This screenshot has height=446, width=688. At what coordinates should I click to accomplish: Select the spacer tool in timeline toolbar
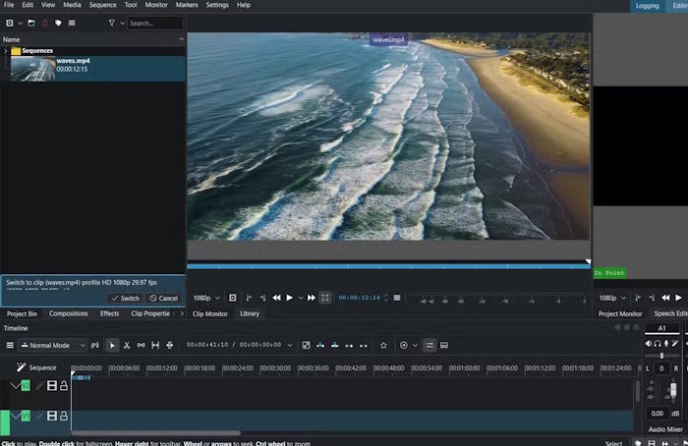point(141,346)
